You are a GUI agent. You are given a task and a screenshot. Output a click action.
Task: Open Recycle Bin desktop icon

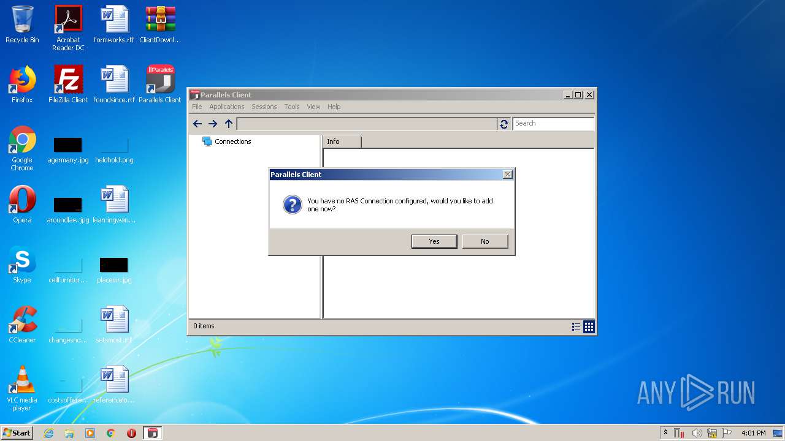pos(22,24)
